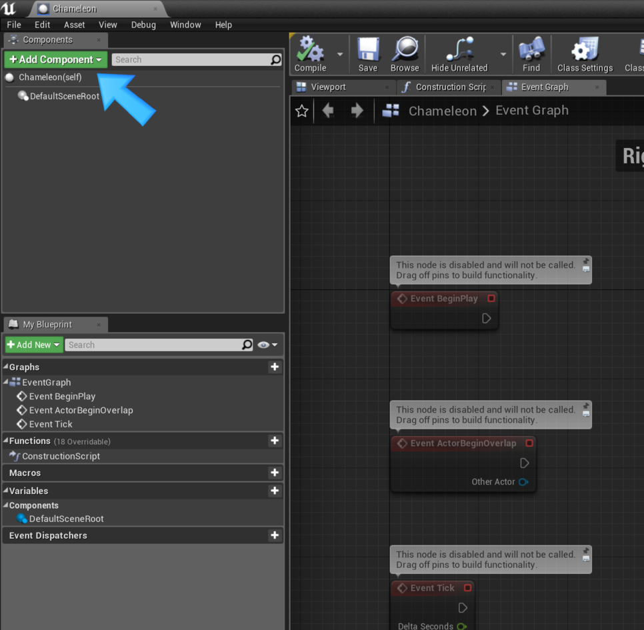Pin the Event ActorBeginOverlap comment bubble

click(x=586, y=406)
